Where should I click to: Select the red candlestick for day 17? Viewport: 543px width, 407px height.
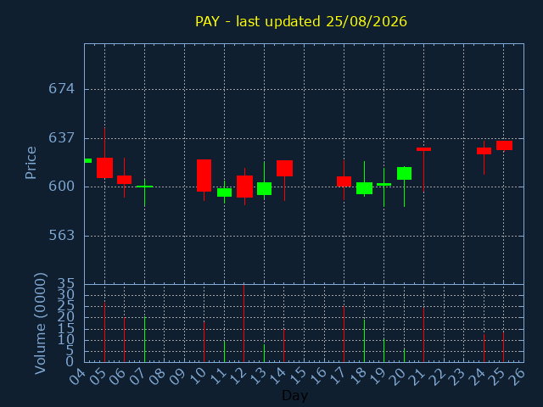pyautogui.click(x=344, y=181)
